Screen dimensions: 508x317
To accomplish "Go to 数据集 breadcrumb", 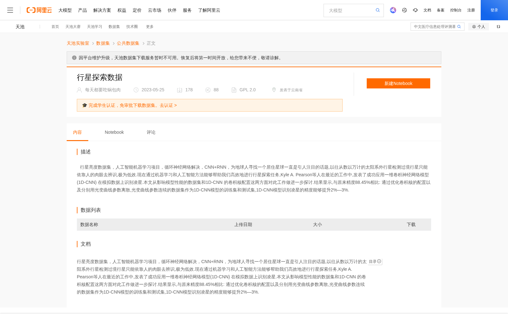I will (x=103, y=43).
